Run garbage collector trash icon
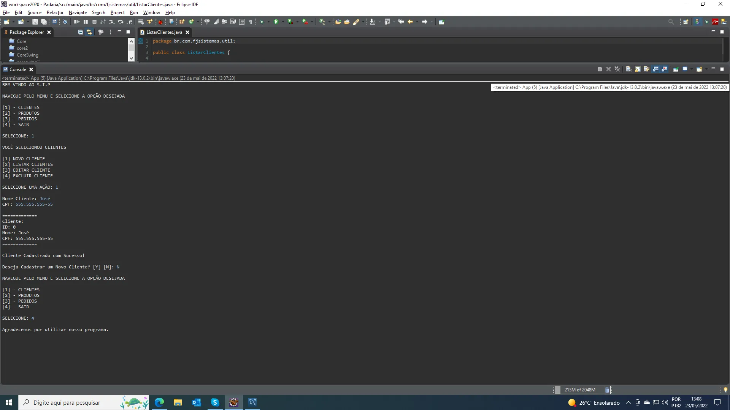The width and height of the screenshot is (730, 410). (607, 390)
